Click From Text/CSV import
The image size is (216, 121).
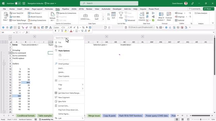tap(17, 13)
